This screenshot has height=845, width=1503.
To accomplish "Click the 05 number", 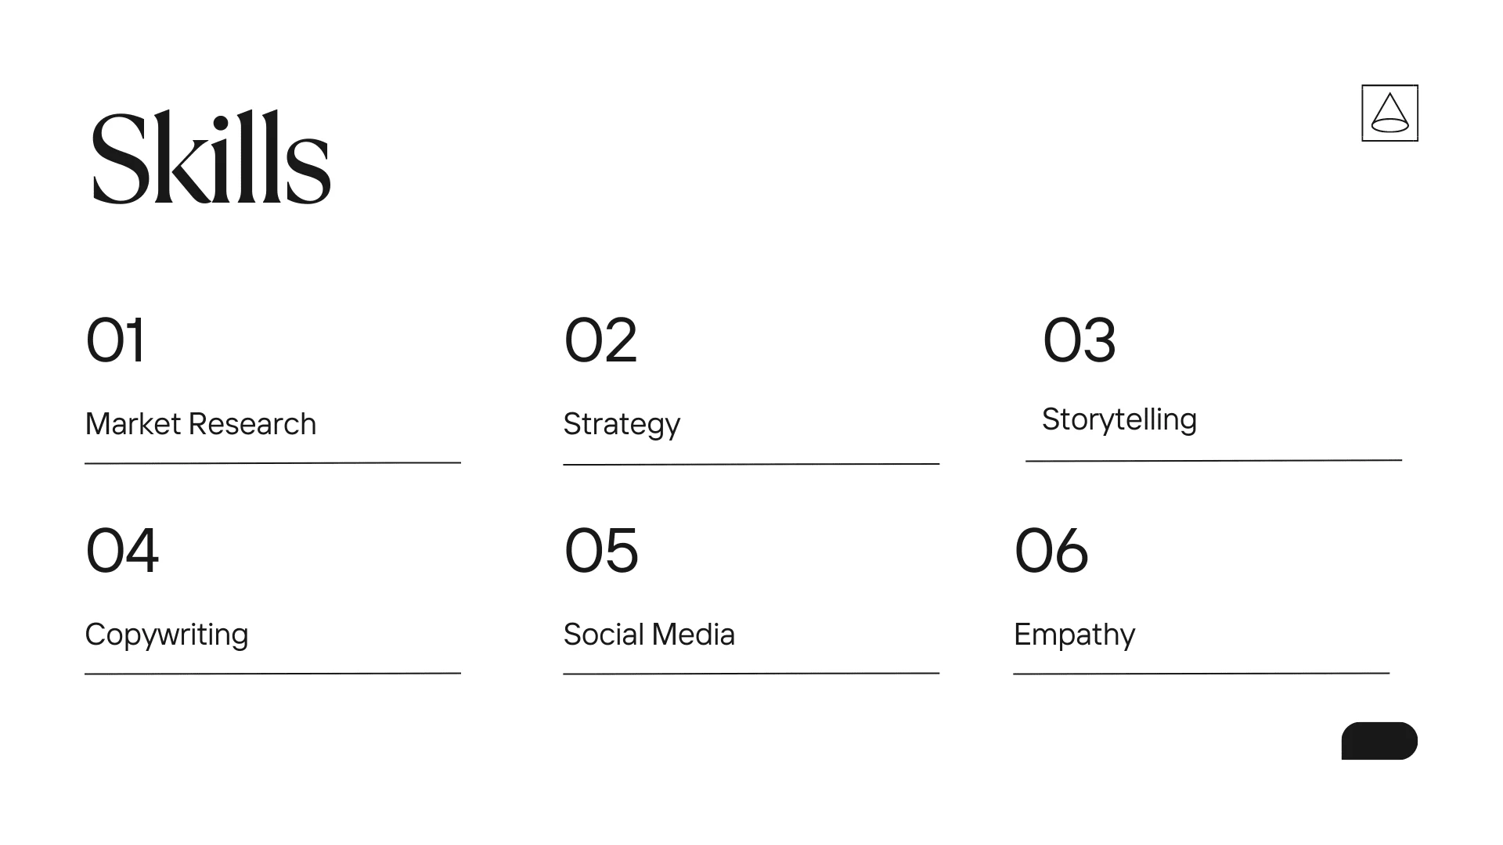I will tap(601, 551).
